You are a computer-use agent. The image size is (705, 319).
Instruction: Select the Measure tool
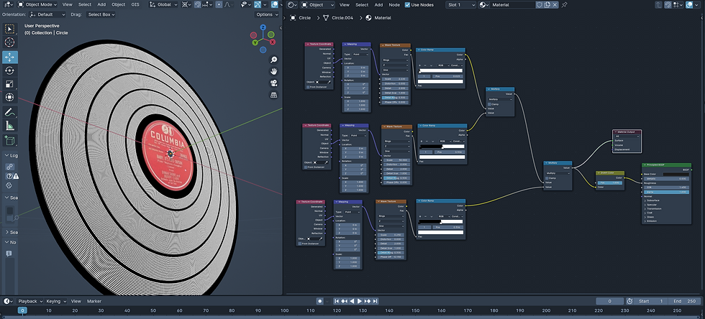pyautogui.click(x=10, y=126)
